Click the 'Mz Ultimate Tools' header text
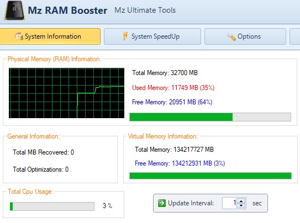The image size is (300, 223). (x=145, y=10)
